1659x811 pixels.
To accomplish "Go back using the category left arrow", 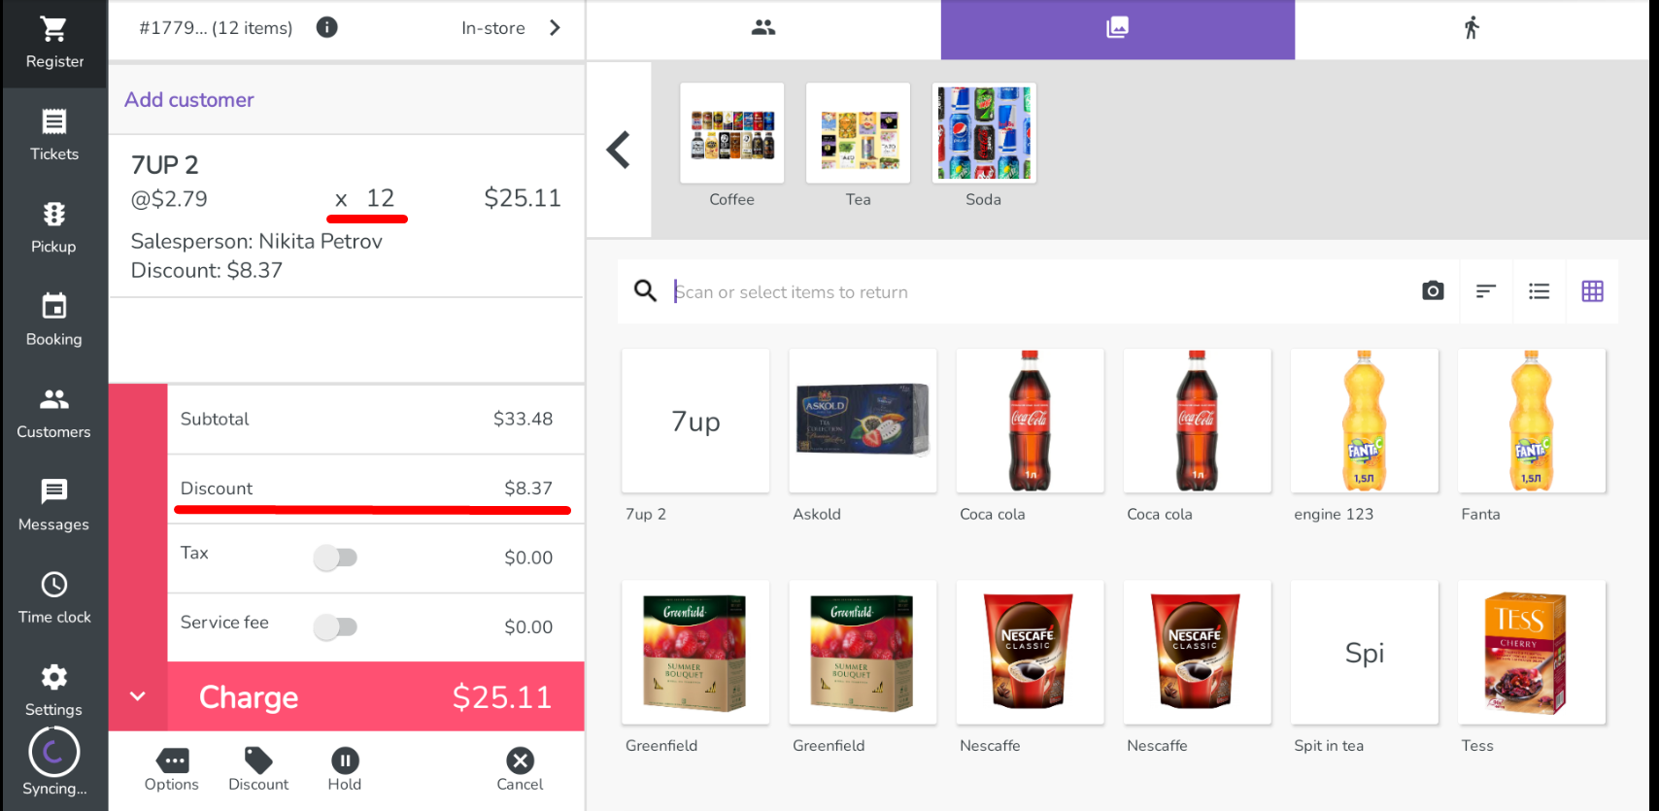I will point(619,150).
